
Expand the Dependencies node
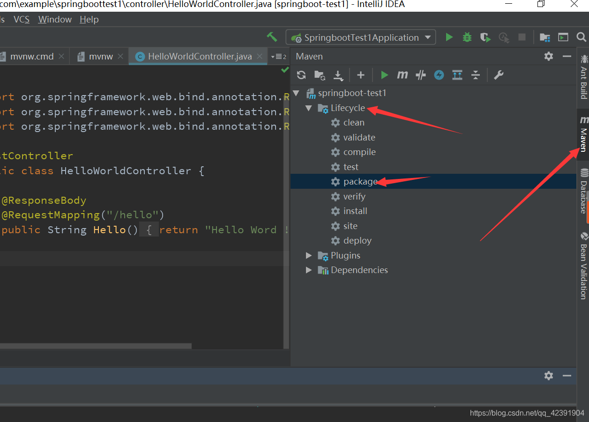click(x=308, y=270)
